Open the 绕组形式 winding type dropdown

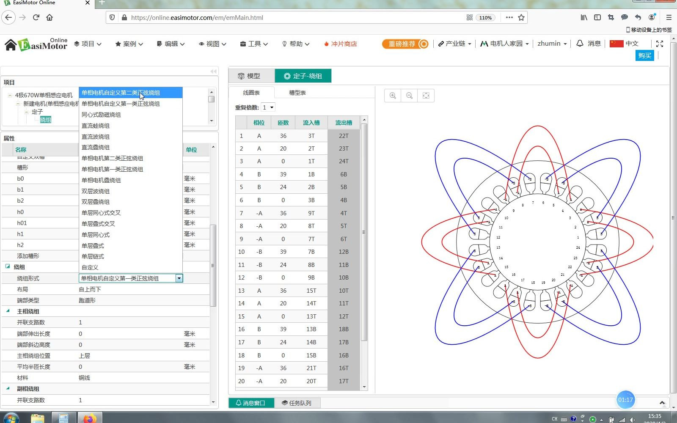coord(179,278)
